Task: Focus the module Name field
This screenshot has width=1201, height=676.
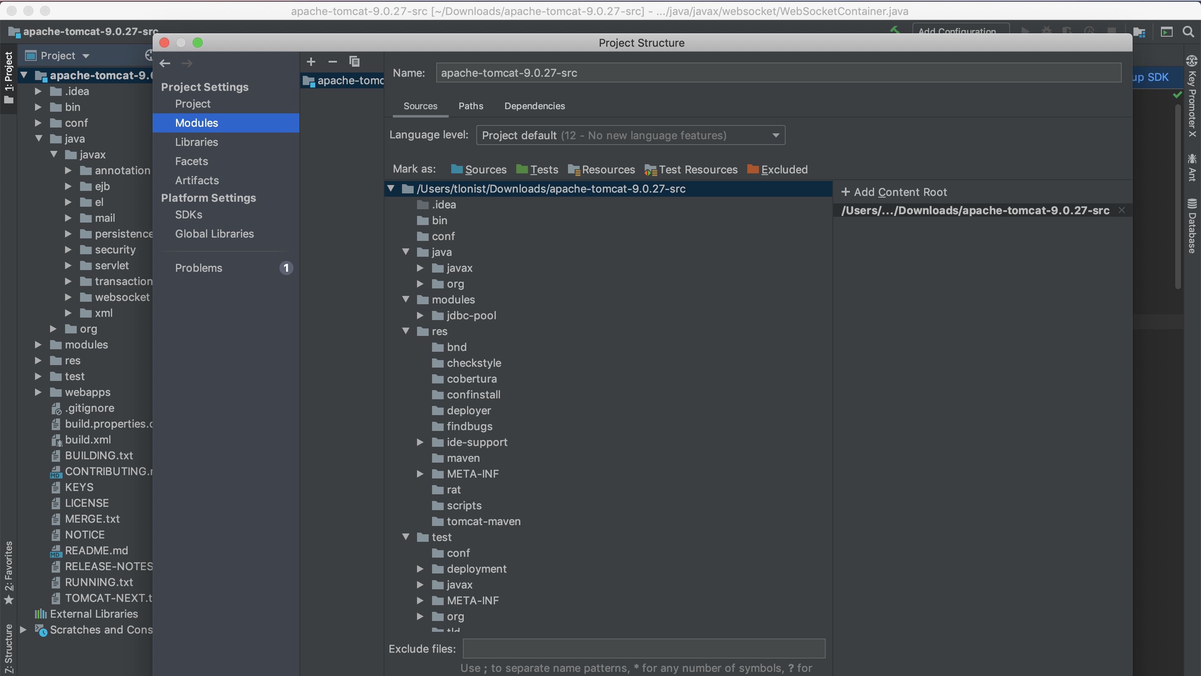Action: click(x=778, y=73)
